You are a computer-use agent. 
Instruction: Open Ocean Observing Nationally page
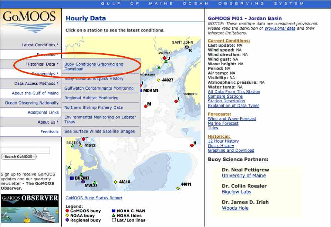click(32, 103)
